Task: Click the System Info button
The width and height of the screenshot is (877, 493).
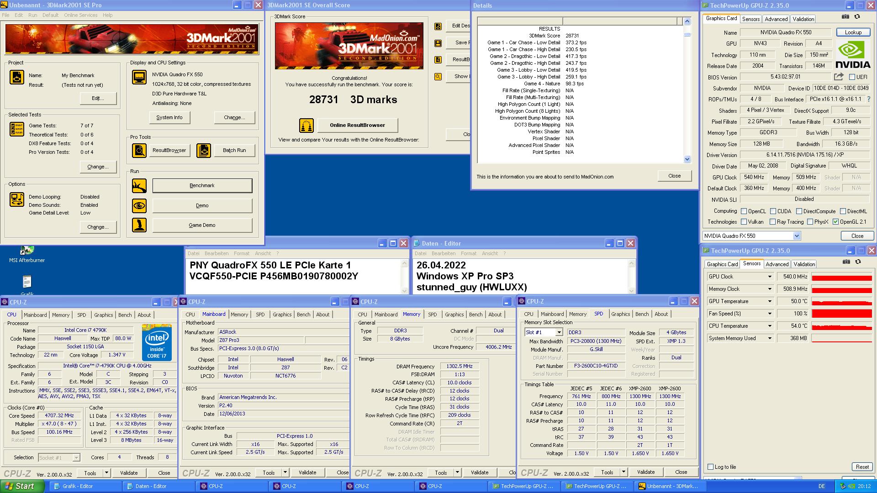Action: click(169, 117)
